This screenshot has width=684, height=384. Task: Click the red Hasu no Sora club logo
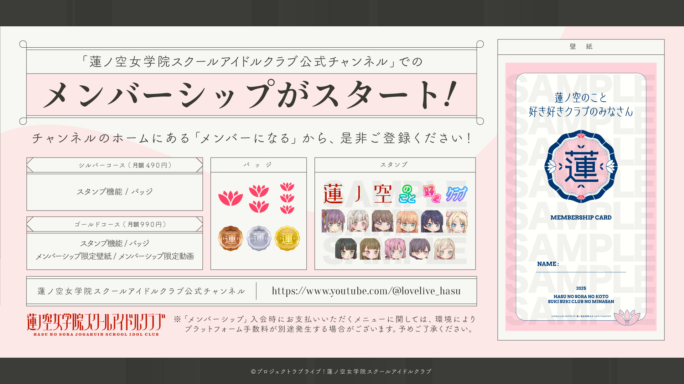pos(96,325)
